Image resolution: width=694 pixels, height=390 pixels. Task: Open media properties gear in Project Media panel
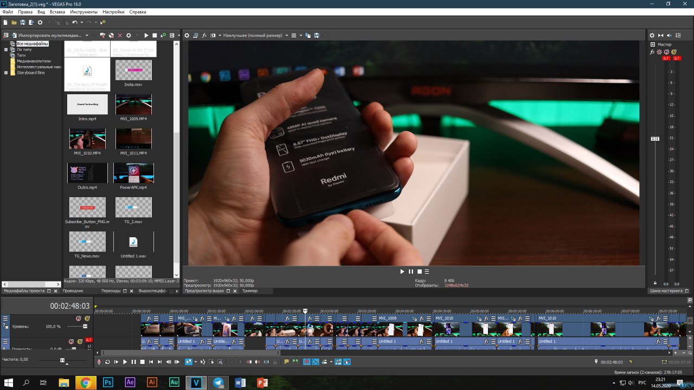click(x=128, y=35)
